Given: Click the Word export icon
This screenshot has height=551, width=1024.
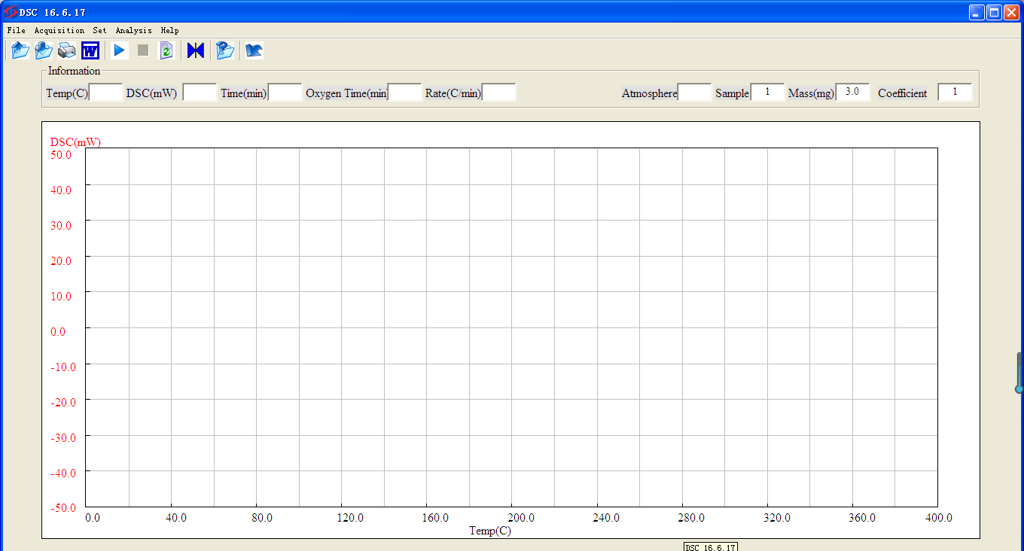Looking at the screenshot, I should (90, 50).
